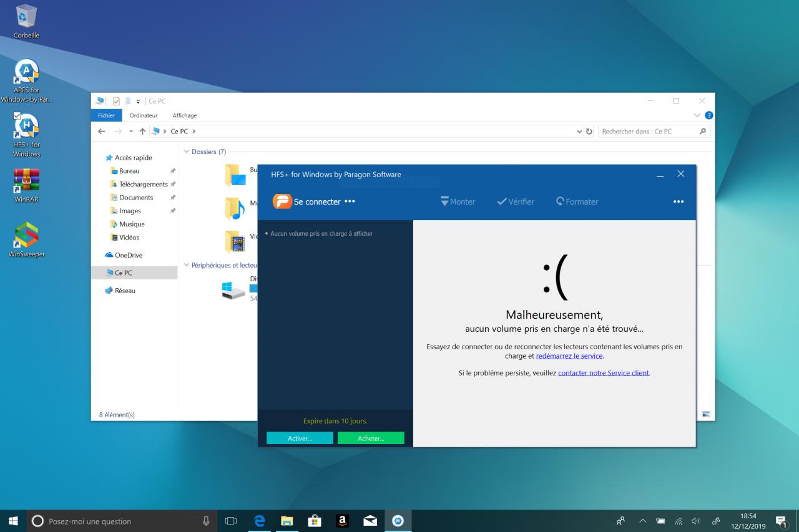Select the WinSweeper desktop icon
Viewport: 799px width, 532px height.
point(26,240)
